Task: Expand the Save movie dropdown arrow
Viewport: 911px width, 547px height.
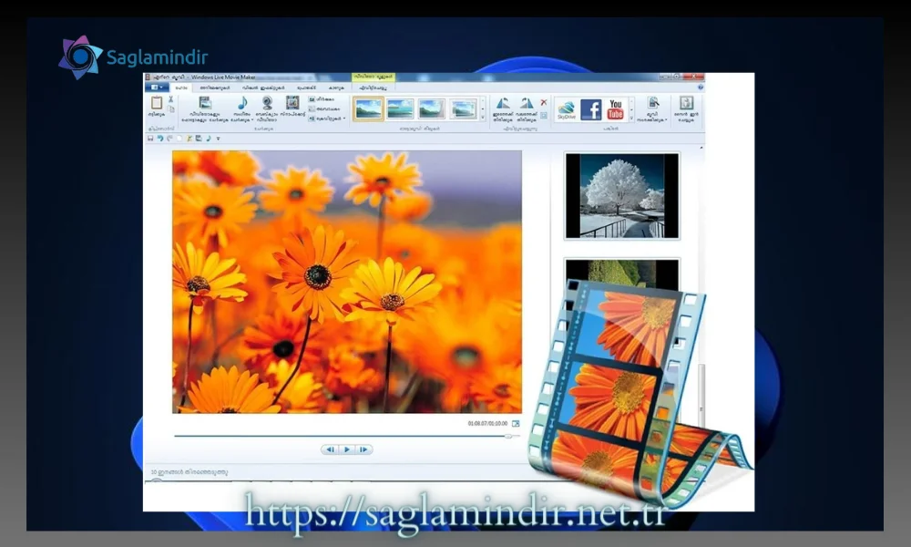Action: [666, 119]
